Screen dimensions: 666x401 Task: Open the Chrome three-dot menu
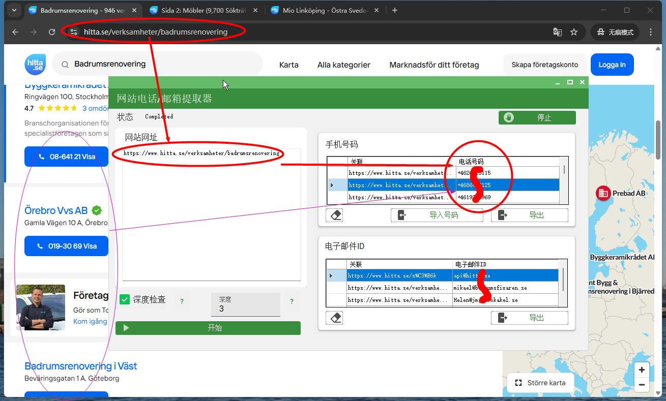651,32
